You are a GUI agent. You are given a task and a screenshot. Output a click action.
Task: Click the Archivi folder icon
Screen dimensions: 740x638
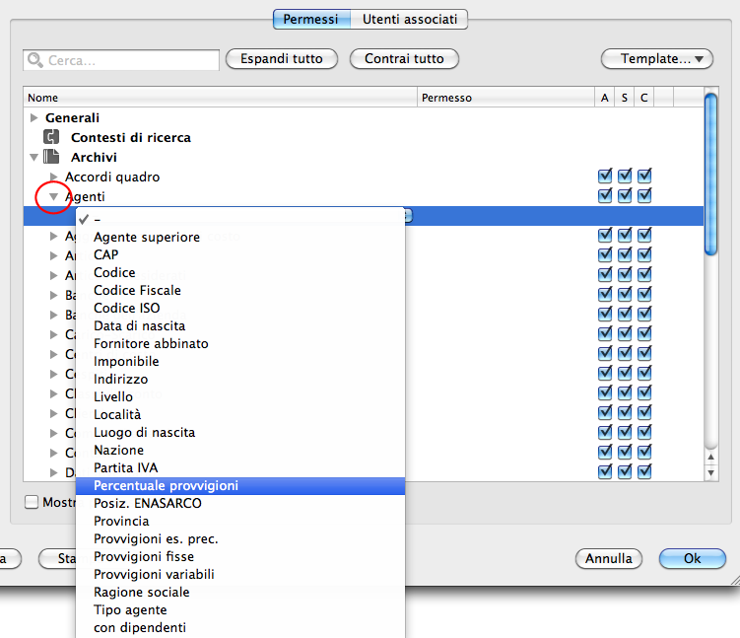pos(51,158)
